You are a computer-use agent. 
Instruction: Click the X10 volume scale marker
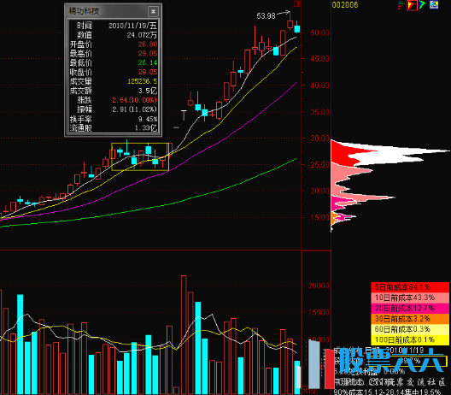tap(309, 391)
